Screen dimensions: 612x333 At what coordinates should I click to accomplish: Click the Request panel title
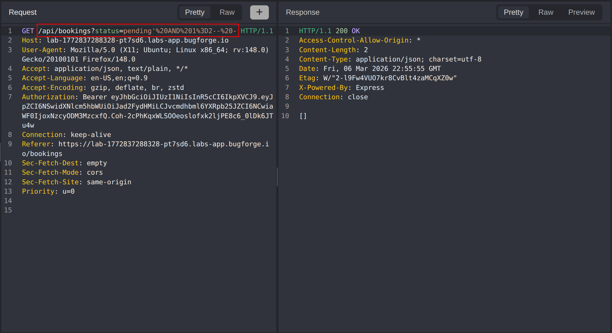(23, 12)
